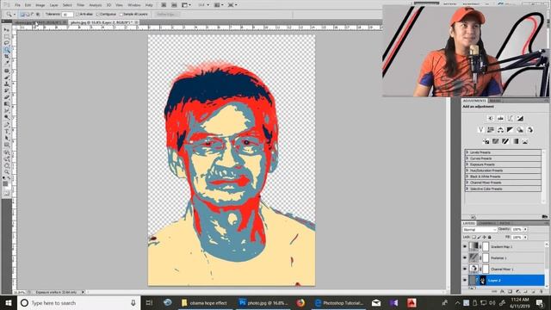The image size is (551, 310).
Task: Click the Channel Mixer 1 layer mask thumbnail
Action: (x=486, y=270)
